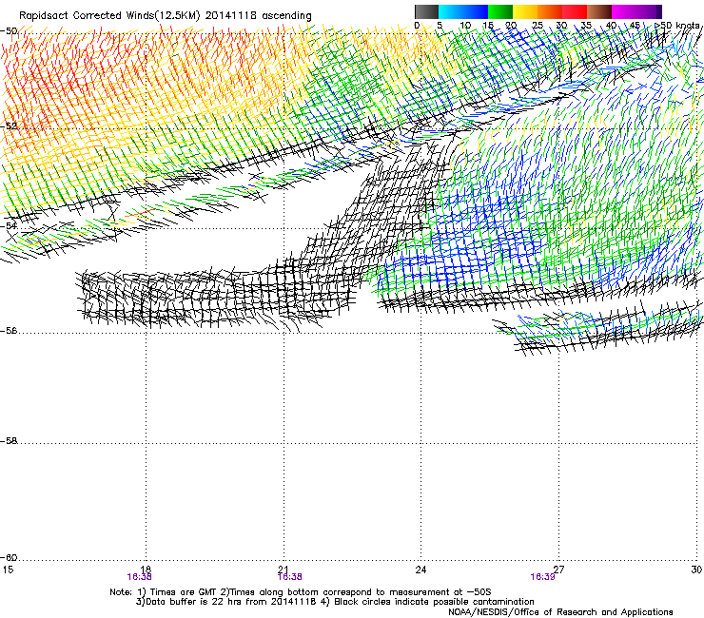Click the latitude label '-56'
This screenshot has width=704, height=618.
[x=9, y=330]
